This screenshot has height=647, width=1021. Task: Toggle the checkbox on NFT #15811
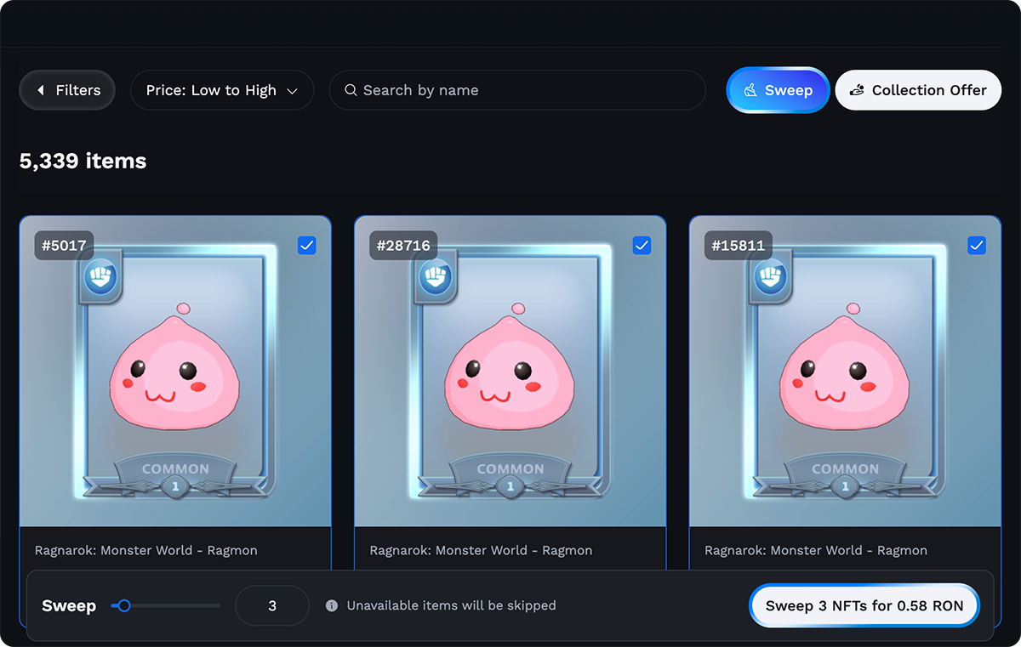977,246
